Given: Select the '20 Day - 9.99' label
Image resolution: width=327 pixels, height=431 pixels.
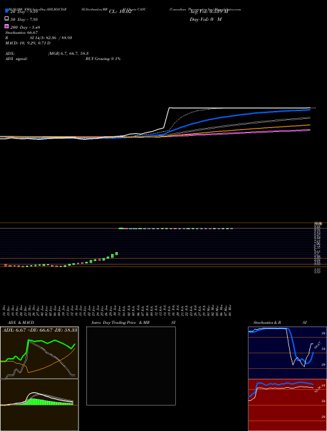Looking at the screenshot, I should pyautogui.click(x=24, y=12).
